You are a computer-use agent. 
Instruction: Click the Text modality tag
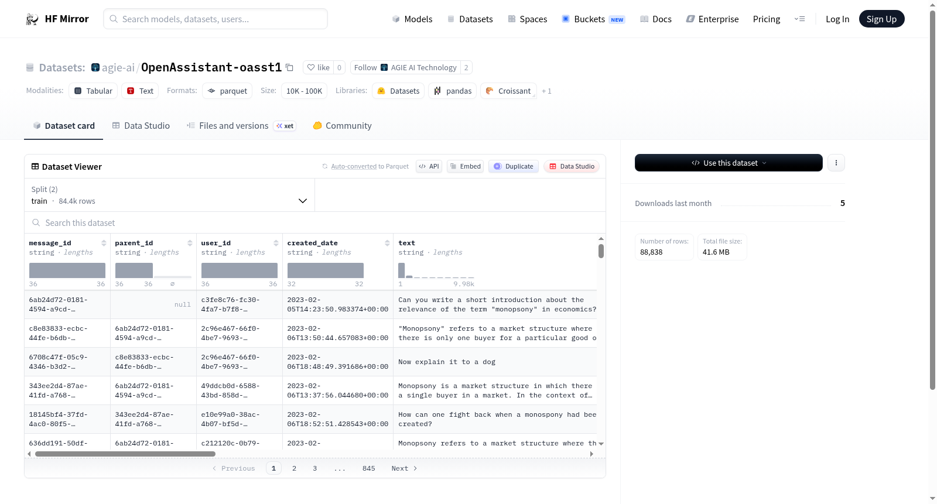coord(140,91)
